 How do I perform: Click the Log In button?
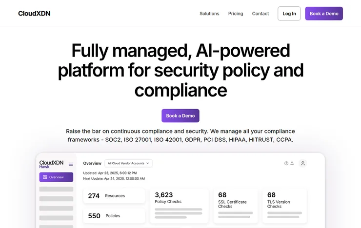coord(289,14)
